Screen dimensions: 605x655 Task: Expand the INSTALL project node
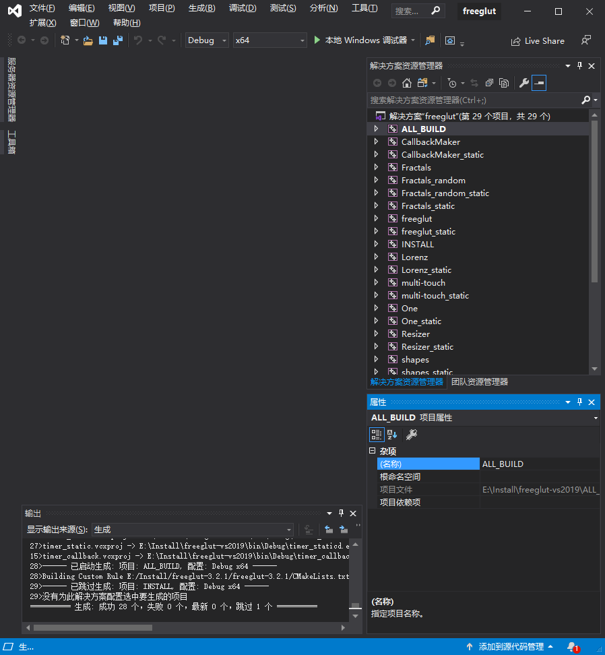pos(376,244)
